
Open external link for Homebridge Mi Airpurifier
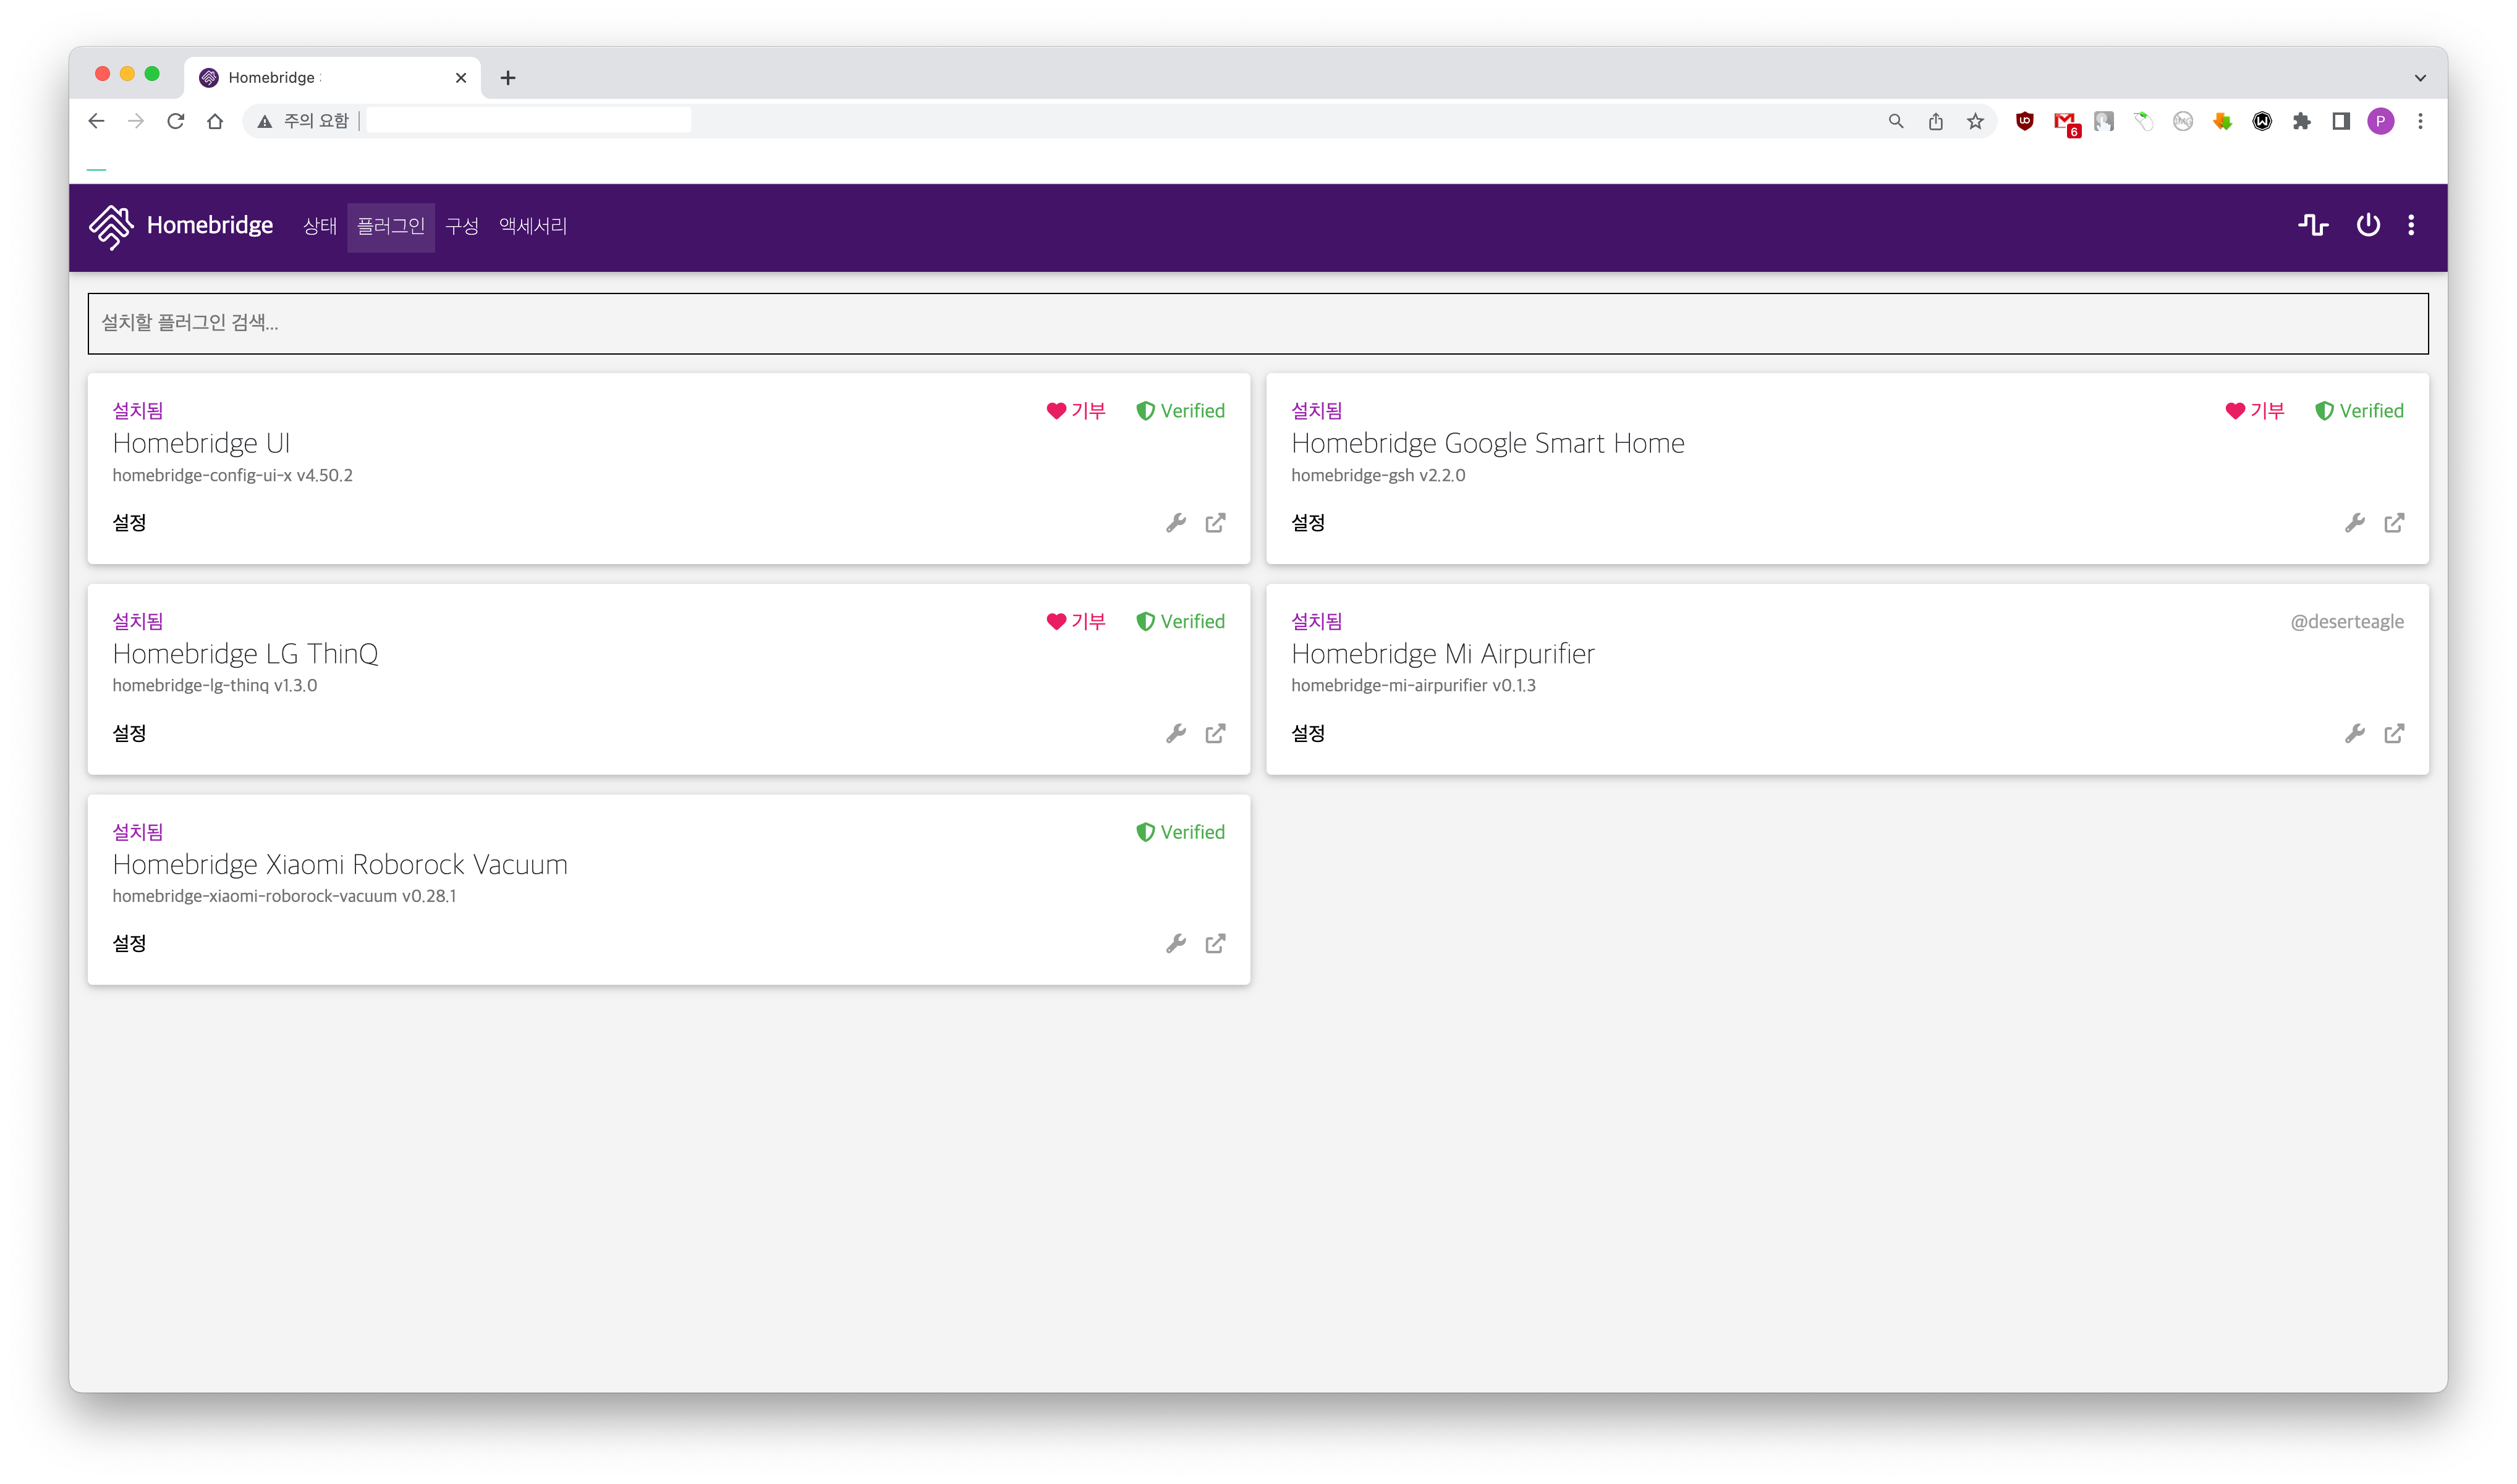pyautogui.click(x=2394, y=734)
